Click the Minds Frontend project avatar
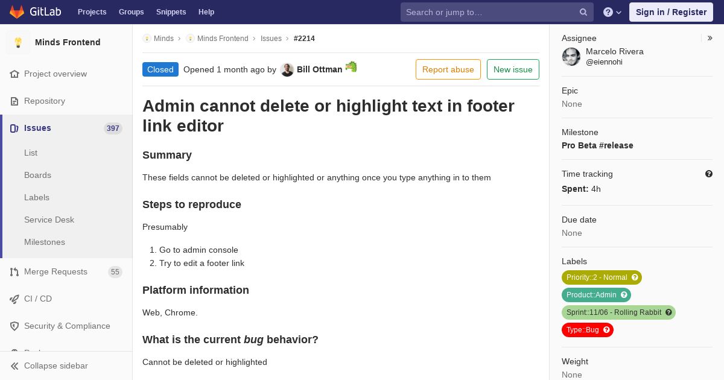Screen dimensions: 724x380 tap(18, 42)
